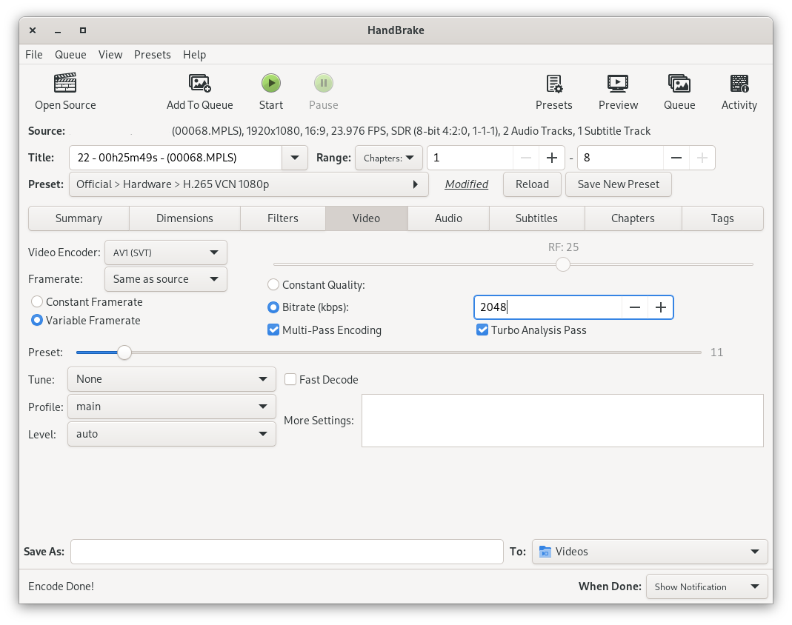Click the Save New Preset button
The image size is (792, 625).
(618, 184)
